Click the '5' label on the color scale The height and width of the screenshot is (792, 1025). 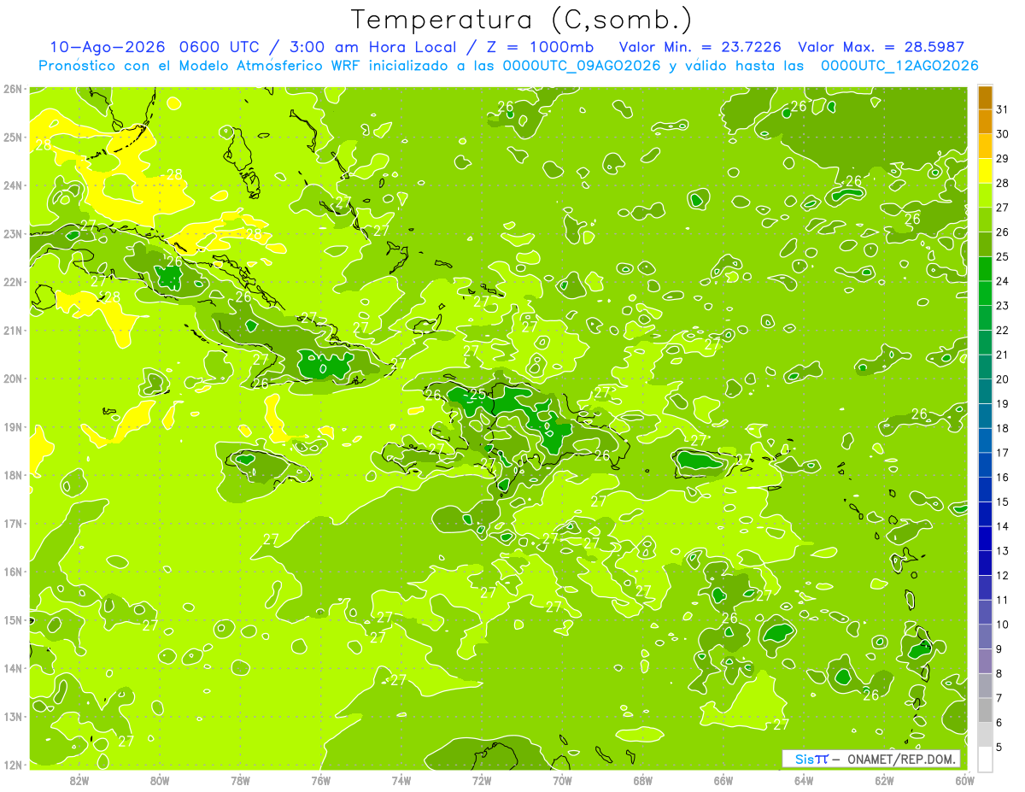click(x=999, y=747)
